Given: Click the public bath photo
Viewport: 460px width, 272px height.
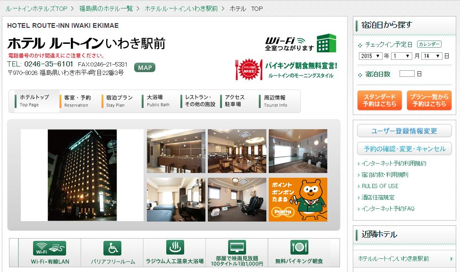Looking at the screenshot, I should coord(298,151).
